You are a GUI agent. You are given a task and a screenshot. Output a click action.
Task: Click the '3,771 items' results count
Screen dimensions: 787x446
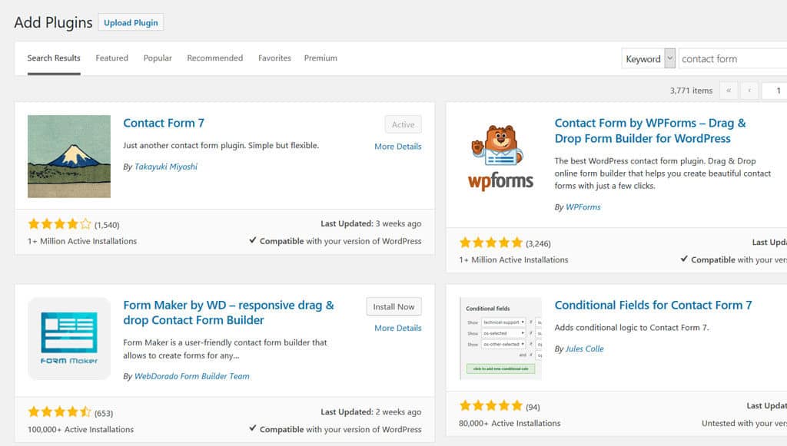pyautogui.click(x=691, y=91)
